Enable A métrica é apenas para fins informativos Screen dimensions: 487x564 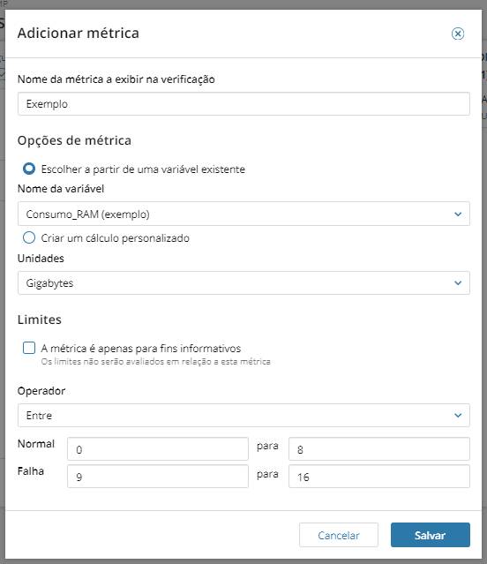point(29,348)
